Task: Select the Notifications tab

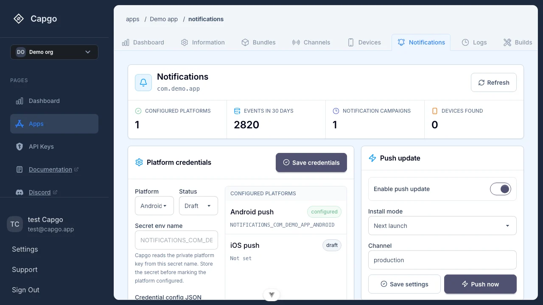Action: point(421,42)
